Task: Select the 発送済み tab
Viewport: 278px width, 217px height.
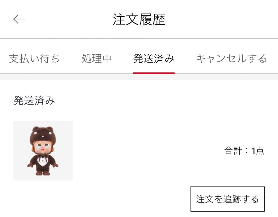Action: 154,59
